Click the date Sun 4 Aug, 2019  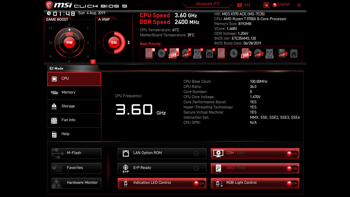pyautogui.click(x=92, y=13)
